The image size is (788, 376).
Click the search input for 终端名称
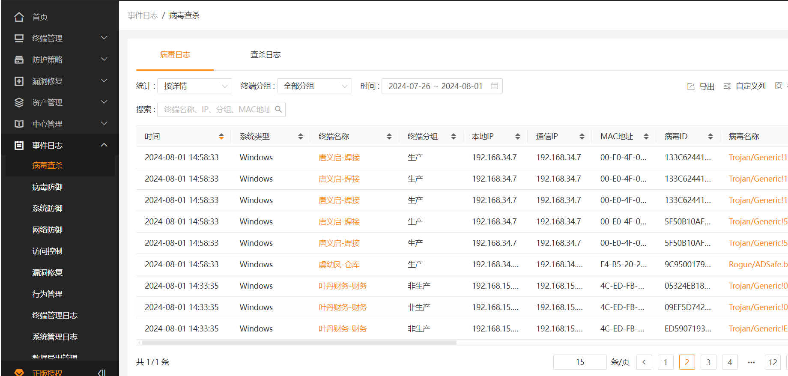(216, 110)
